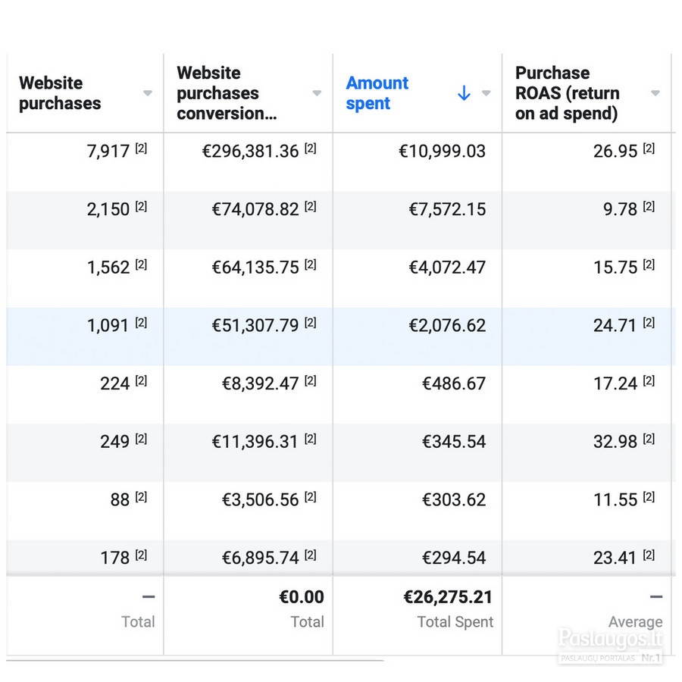Click footnote [2] beside 7,917 purchases
The width and height of the screenshot is (682, 682).
tap(141, 149)
